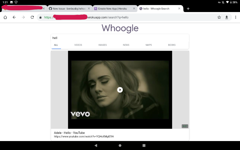Navigate back in browser
Viewport: 240px width, 150px height.
tap(14, 17)
